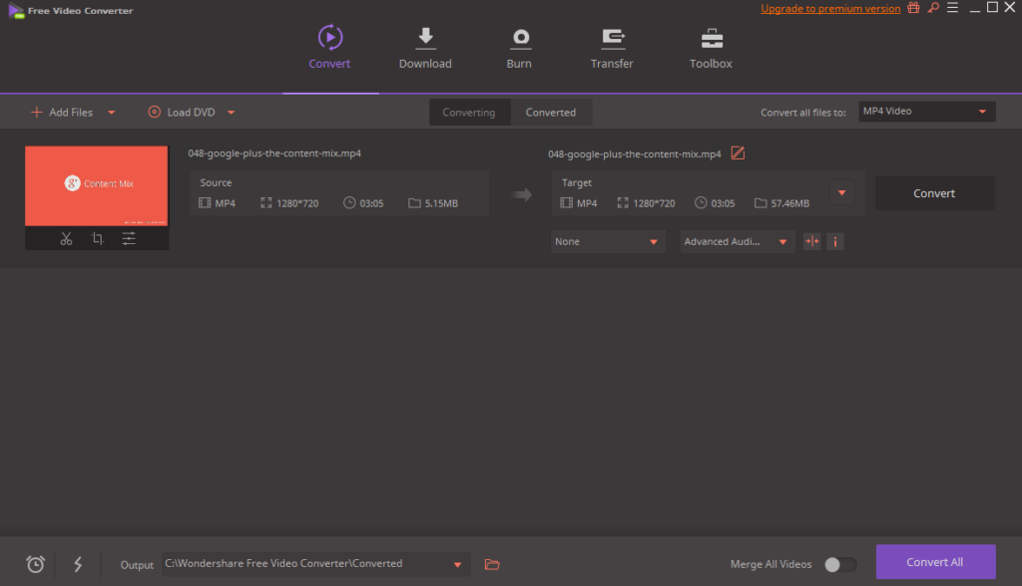The image size is (1022, 586).
Task: Click the gift icon in title bar
Action: (914, 8)
